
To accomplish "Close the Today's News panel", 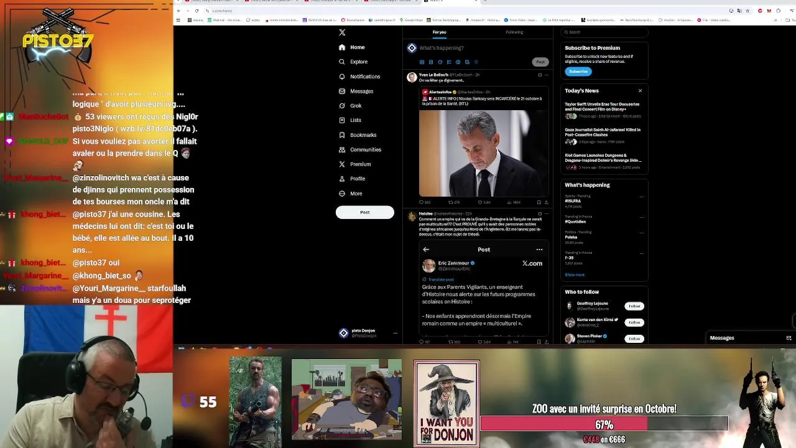I will coord(640,91).
